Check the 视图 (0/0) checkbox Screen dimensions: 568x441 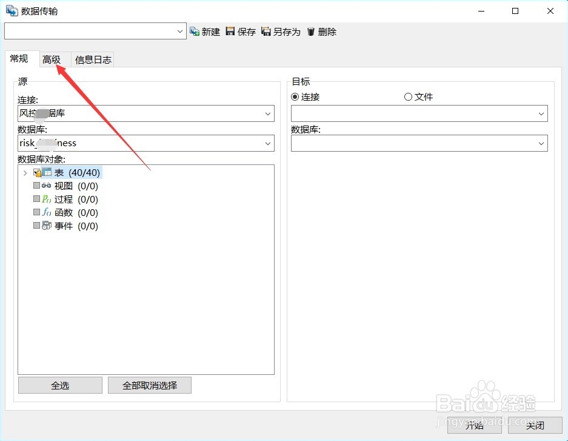click(x=36, y=186)
